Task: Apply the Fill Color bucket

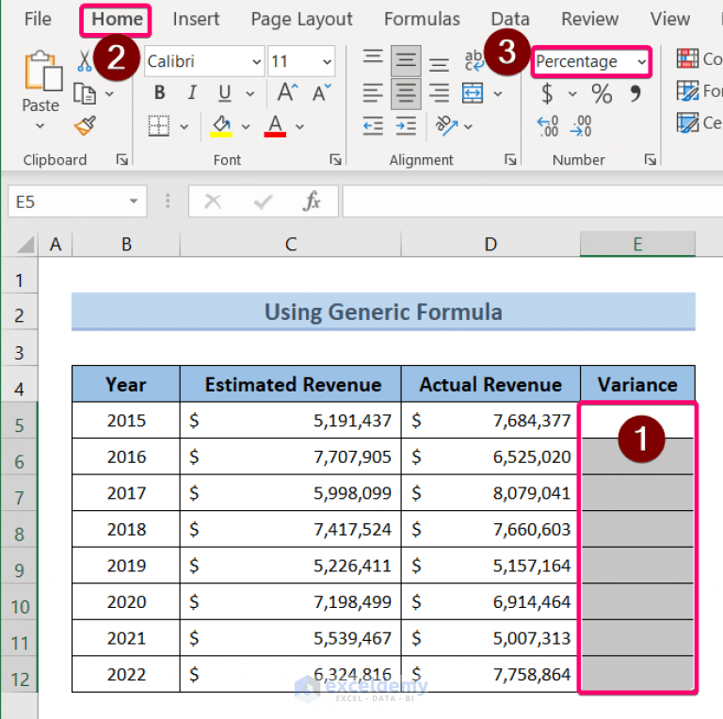Action: click(x=221, y=126)
